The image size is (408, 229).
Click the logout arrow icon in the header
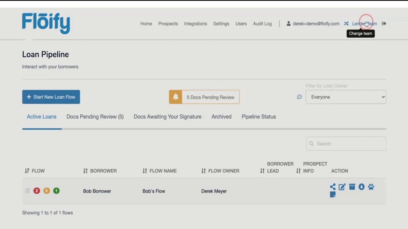[x=384, y=24]
